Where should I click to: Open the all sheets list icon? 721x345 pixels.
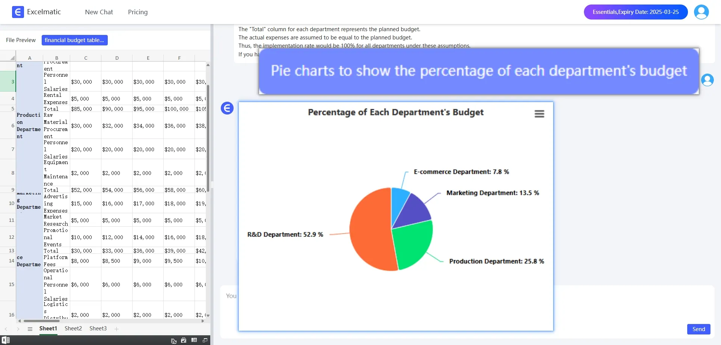pos(30,329)
